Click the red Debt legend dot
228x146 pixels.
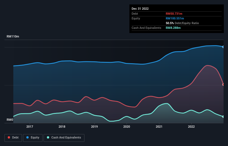pos(9,137)
